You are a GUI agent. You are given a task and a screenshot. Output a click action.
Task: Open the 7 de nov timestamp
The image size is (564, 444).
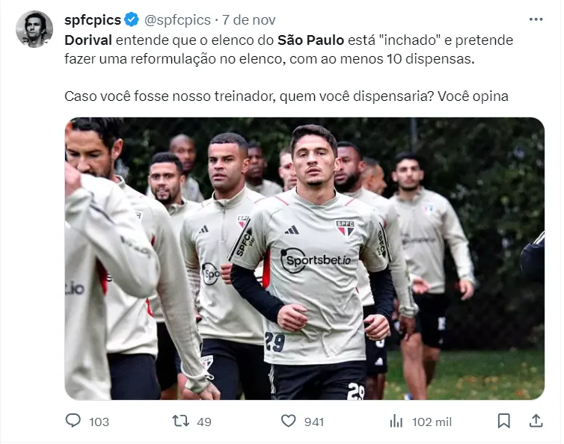249,19
